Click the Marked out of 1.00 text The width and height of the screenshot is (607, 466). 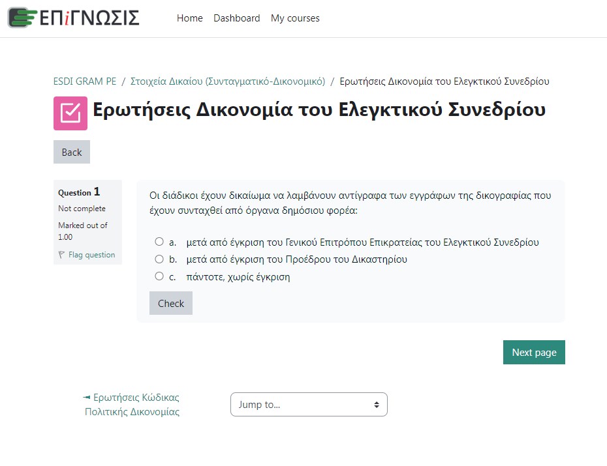pos(82,231)
